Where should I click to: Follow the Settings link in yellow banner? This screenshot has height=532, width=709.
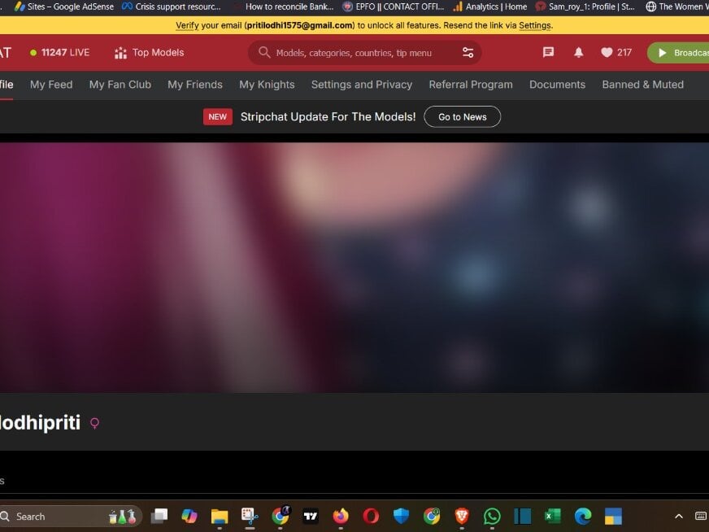point(534,25)
